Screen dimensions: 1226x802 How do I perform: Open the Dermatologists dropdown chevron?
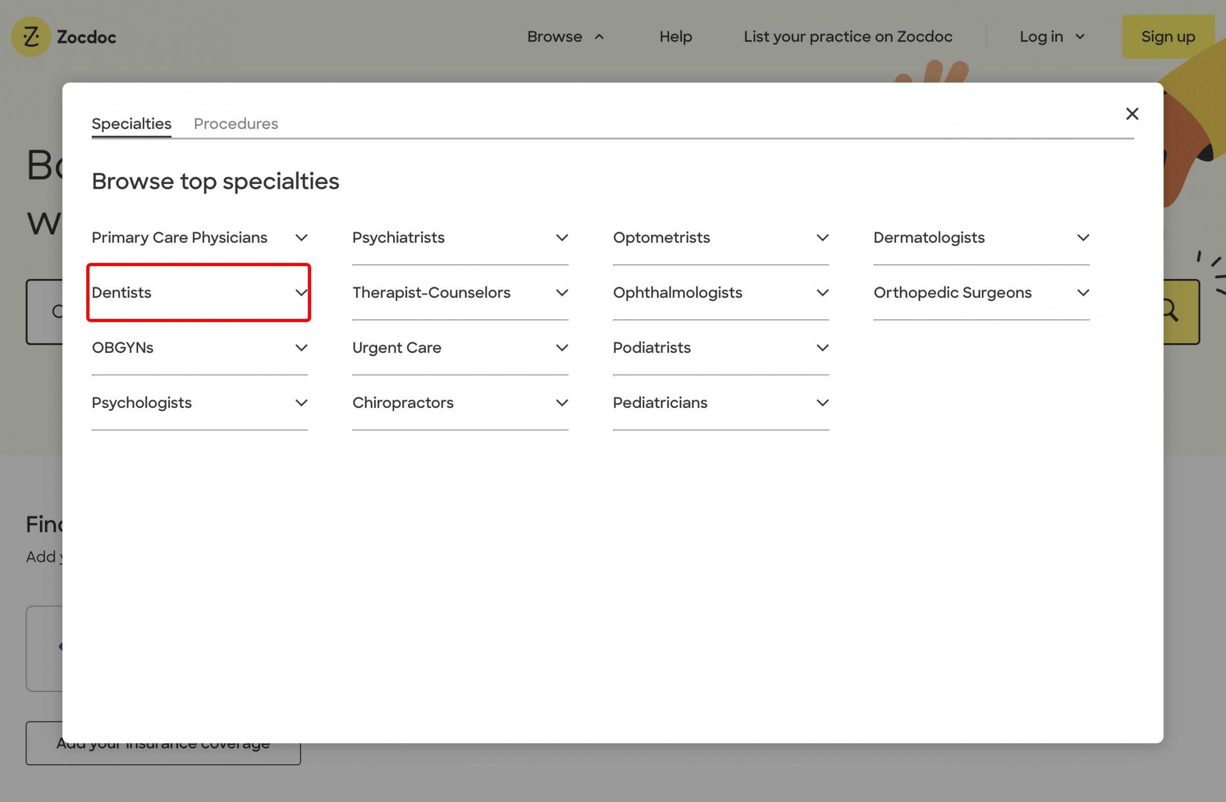(1083, 238)
